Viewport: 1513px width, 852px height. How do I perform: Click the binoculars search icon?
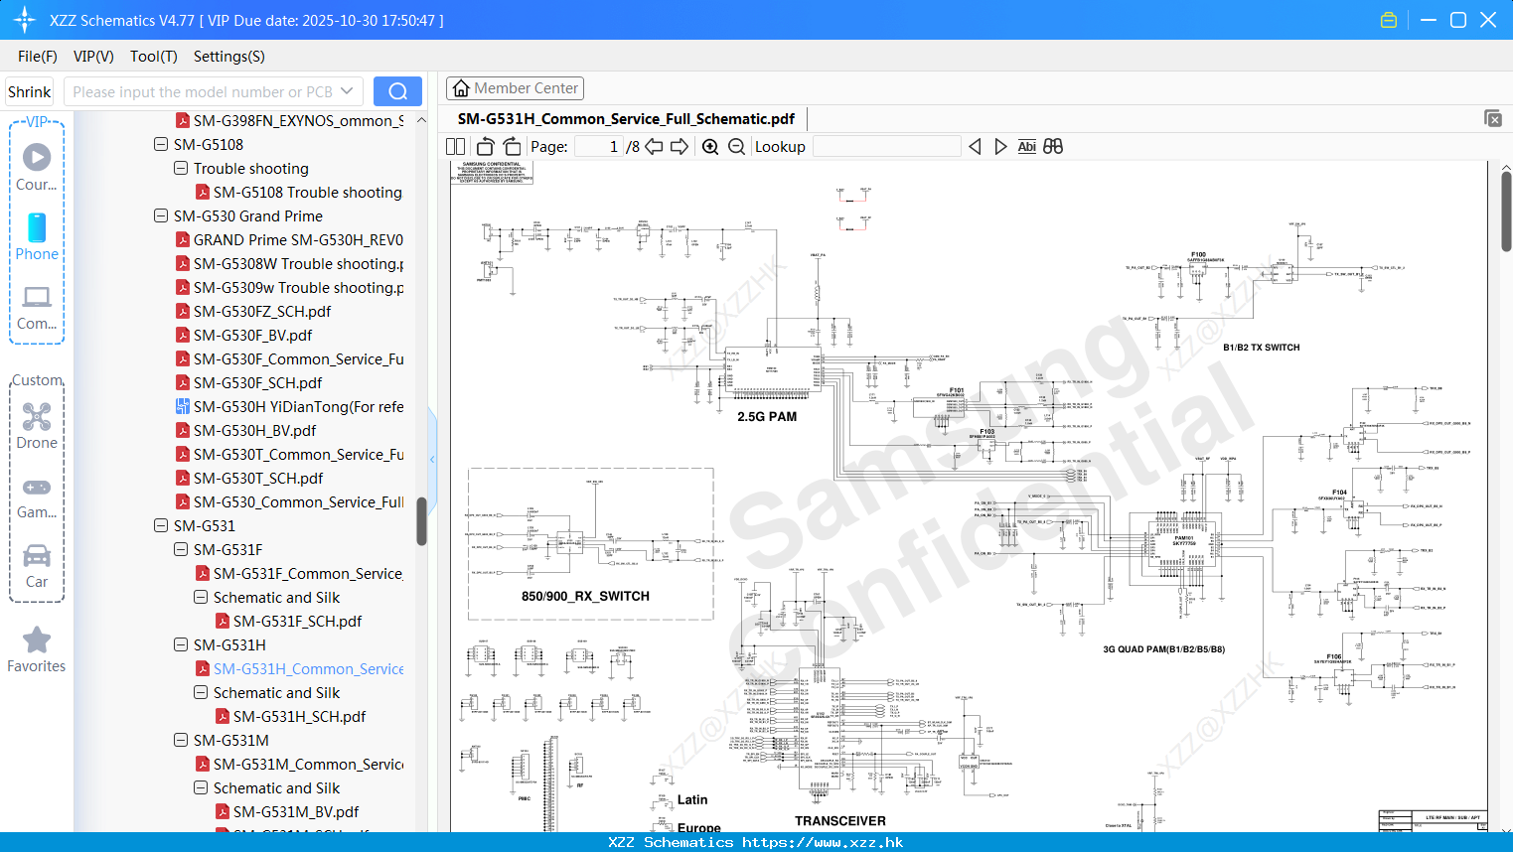tap(1053, 146)
